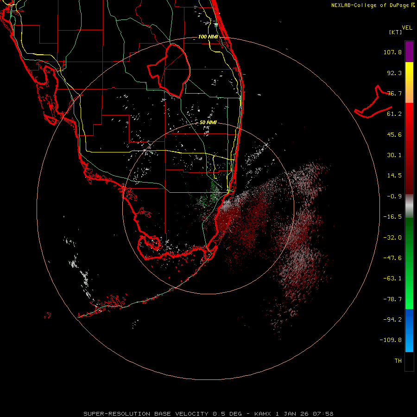Click the -109.8 velocity scale value

click(391, 340)
